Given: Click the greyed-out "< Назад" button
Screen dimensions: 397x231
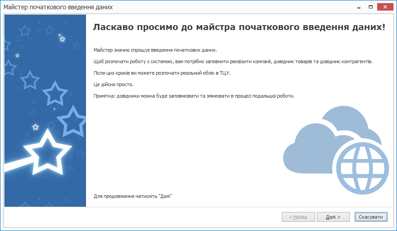Looking at the screenshot, I should tap(298, 217).
